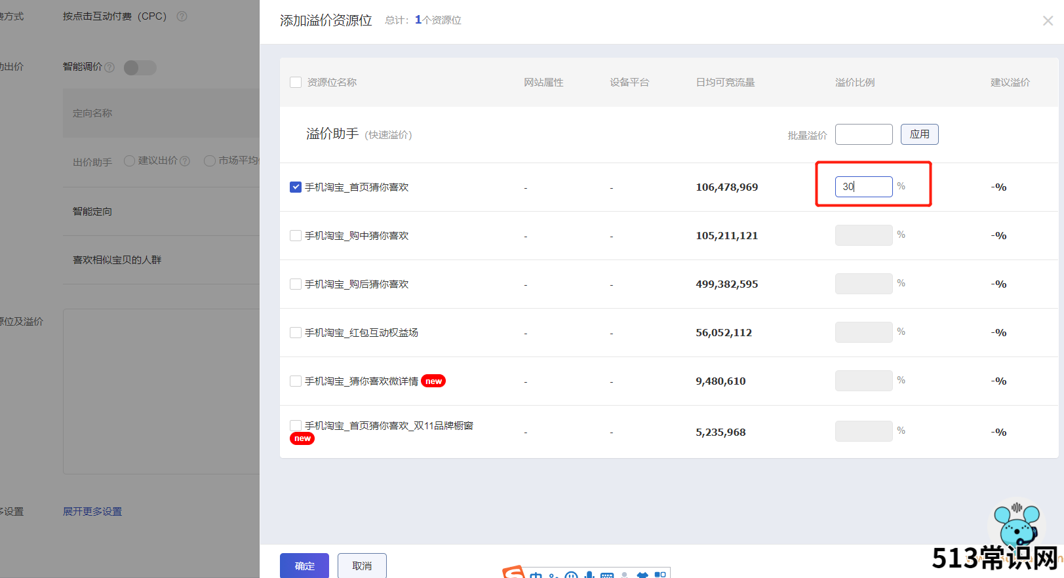This screenshot has height=578, width=1064.
Task: Uncheck 手机淘宝_首页猜你喜欢 checkbox
Action: coord(296,187)
